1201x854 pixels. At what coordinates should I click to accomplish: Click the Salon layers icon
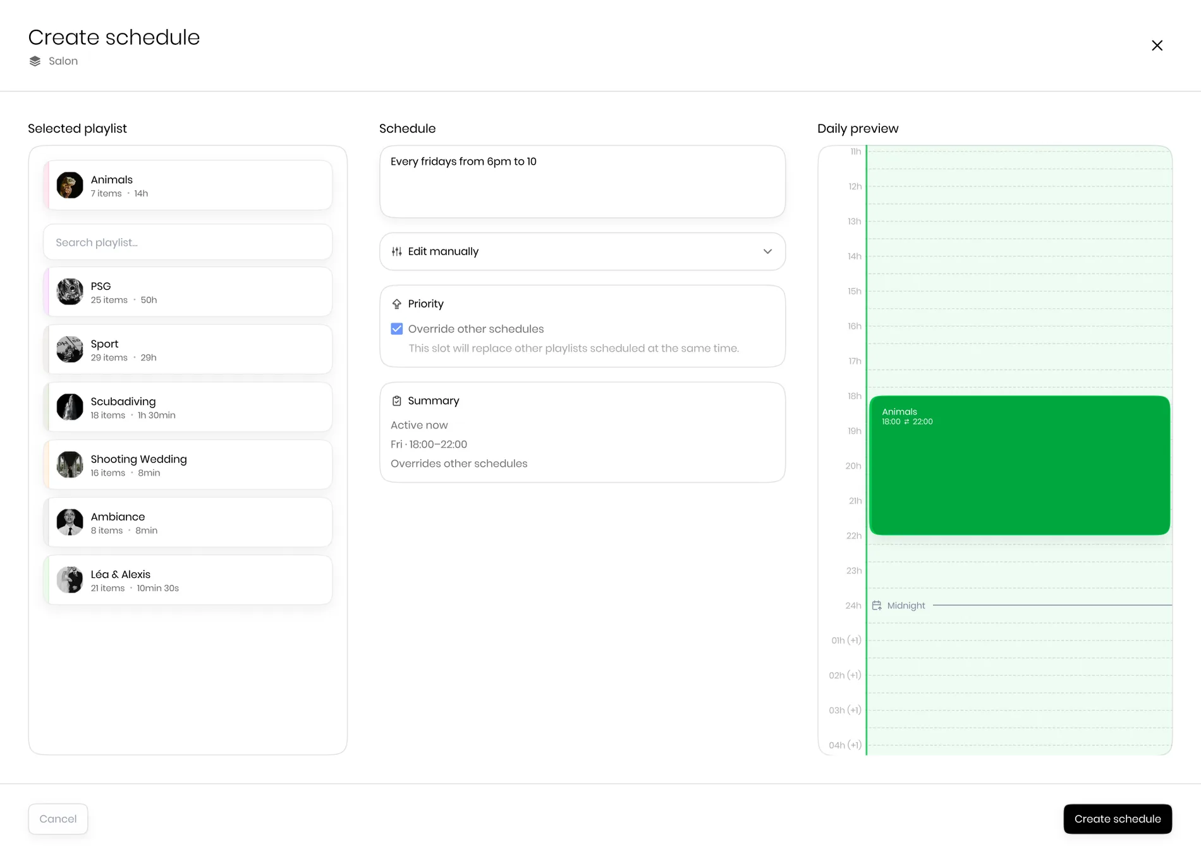click(x=35, y=61)
